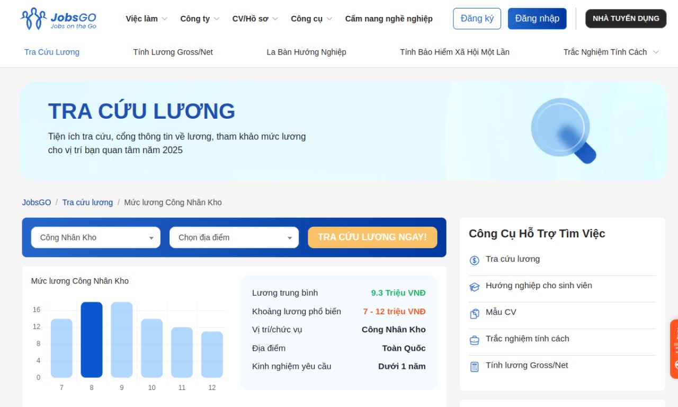Click the magnifying glass banner illustration
The image size is (678, 407).
pyautogui.click(x=564, y=131)
